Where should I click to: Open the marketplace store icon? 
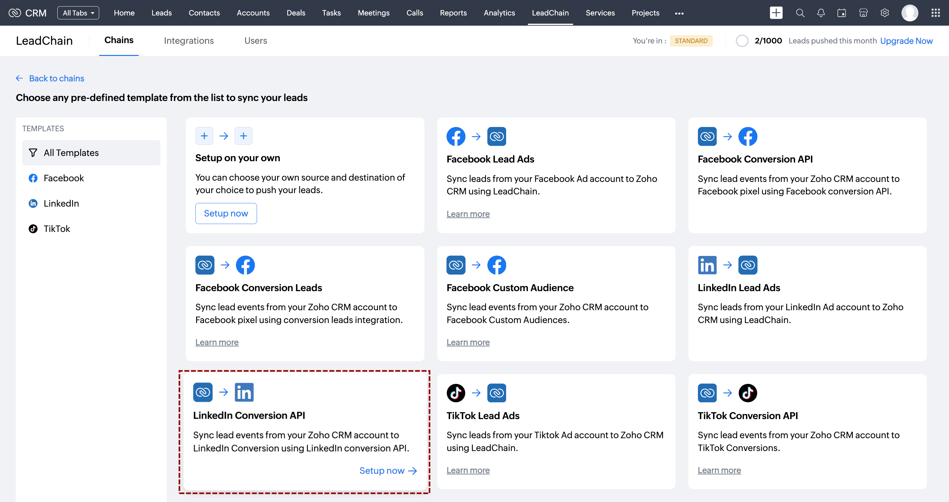[x=863, y=13]
